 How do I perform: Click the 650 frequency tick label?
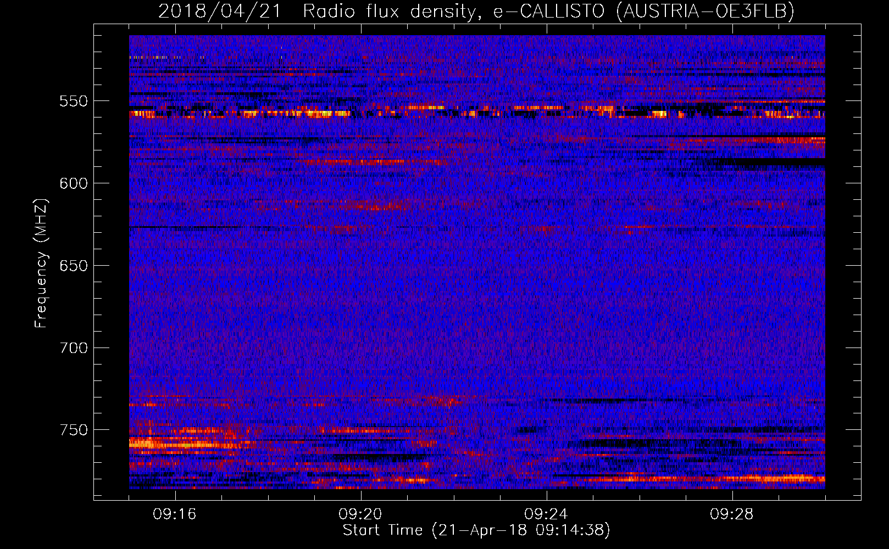(x=74, y=266)
